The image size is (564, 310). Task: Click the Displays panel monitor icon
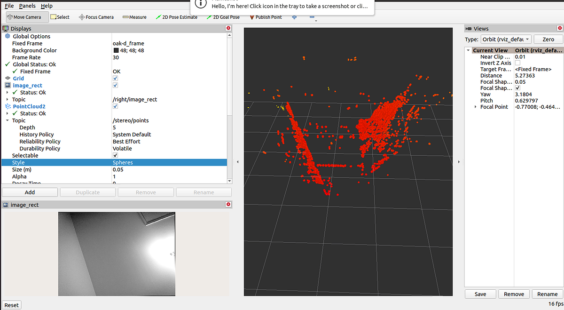[x=6, y=29]
